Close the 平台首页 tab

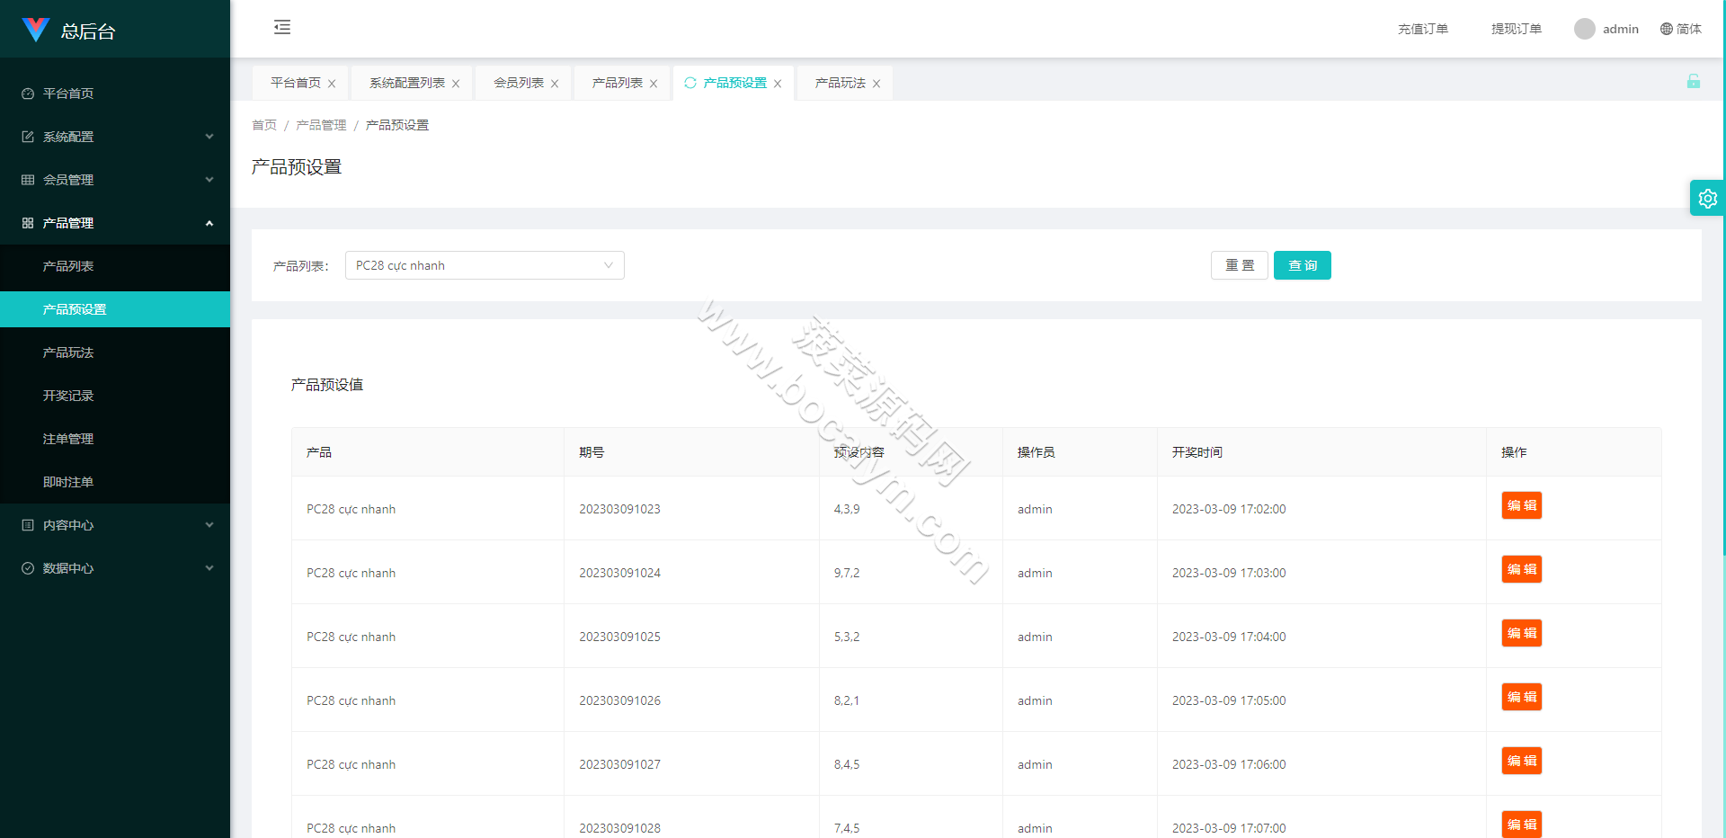[x=332, y=84]
